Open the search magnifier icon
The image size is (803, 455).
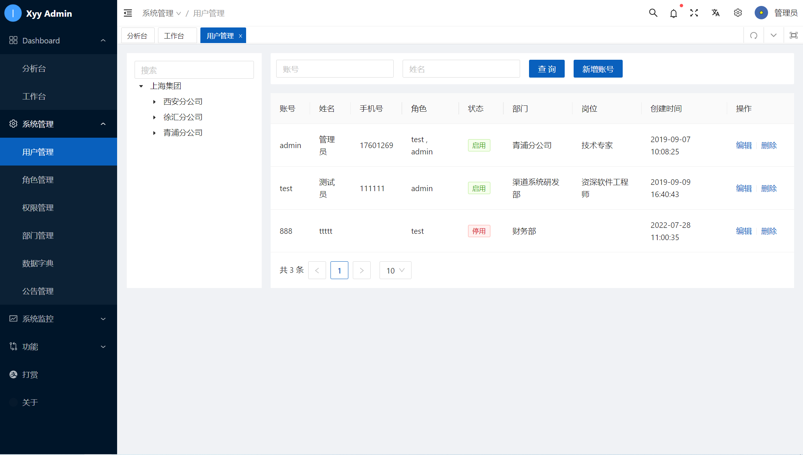click(x=653, y=13)
